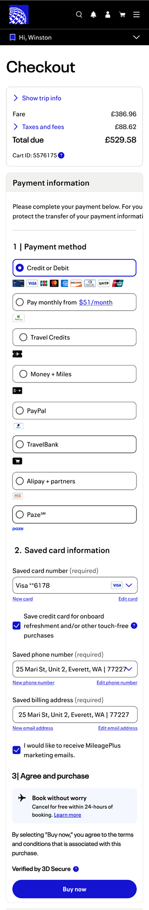Open the shopping cart icon
149x910 pixels.
122,14
